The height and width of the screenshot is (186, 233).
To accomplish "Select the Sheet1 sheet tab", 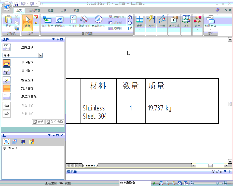I will coord(90,165).
